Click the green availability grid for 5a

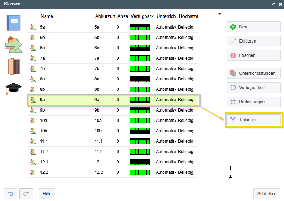click(140, 27)
